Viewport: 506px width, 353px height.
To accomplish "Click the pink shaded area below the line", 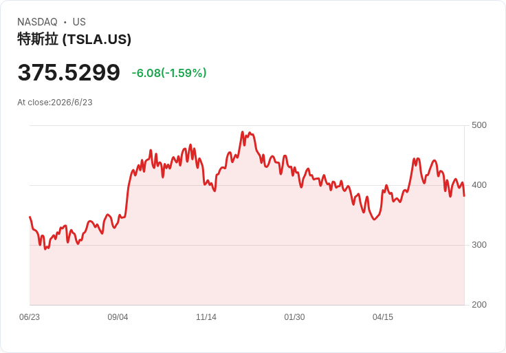I will click(x=247, y=265).
